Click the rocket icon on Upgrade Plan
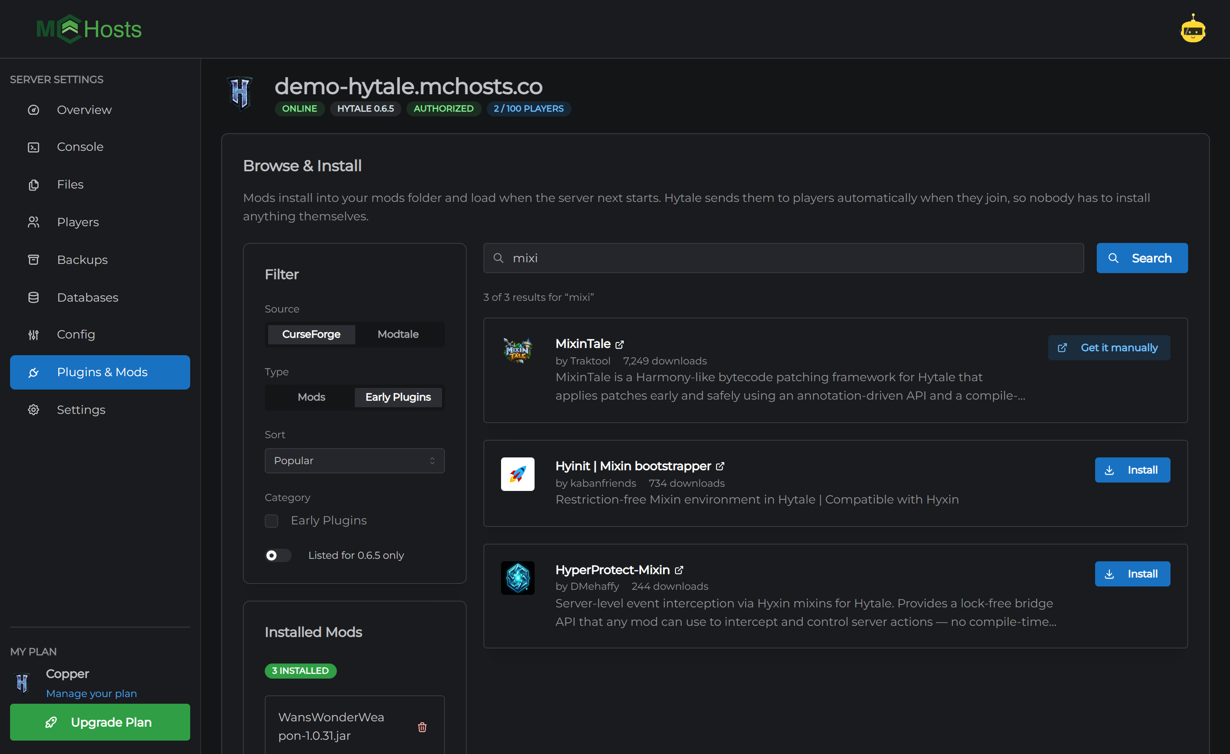 (x=51, y=723)
